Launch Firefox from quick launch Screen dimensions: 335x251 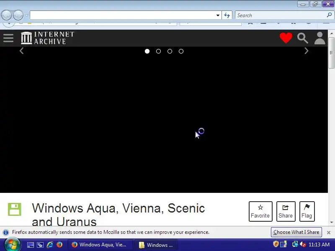pos(59,245)
